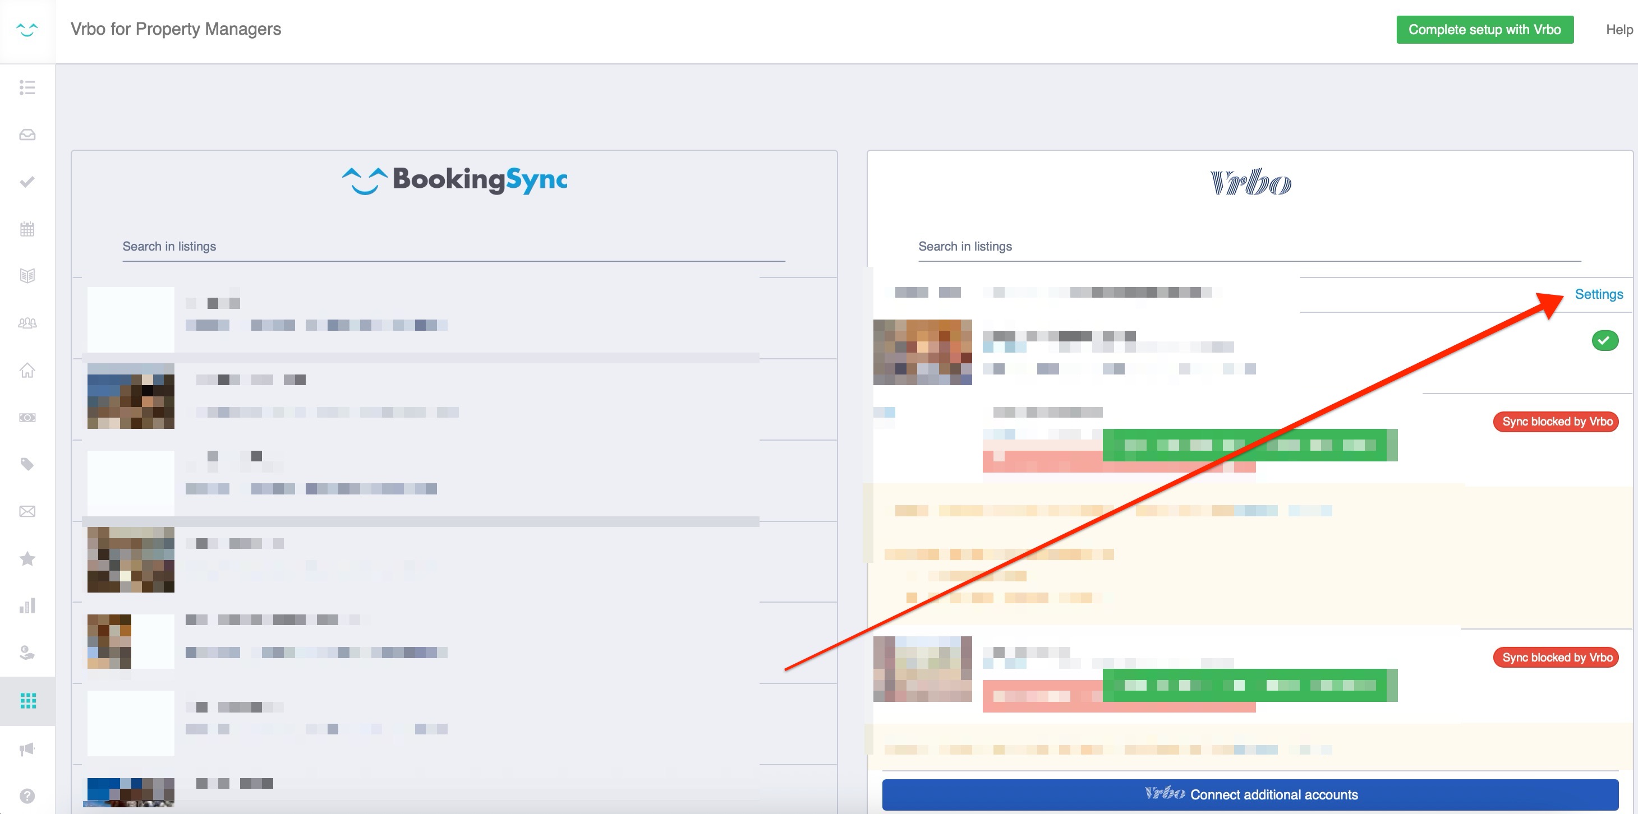Open the envelope mail sidebar icon
The width and height of the screenshot is (1638, 814).
(x=27, y=511)
